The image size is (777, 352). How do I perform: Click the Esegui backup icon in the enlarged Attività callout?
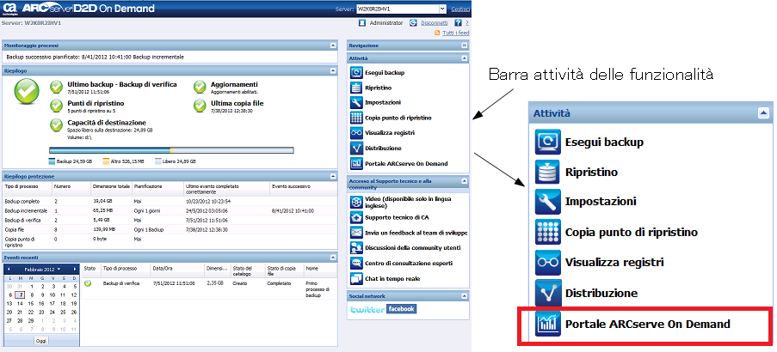[547, 142]
